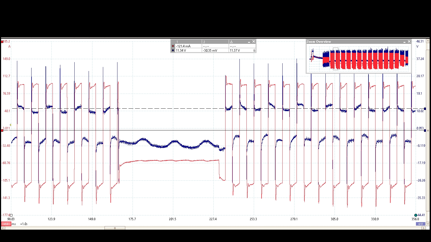The width and height of the screenshot is (431, 242).
Task: Click the time ruler handle at bottom-left corner
Action: point(11,215)
